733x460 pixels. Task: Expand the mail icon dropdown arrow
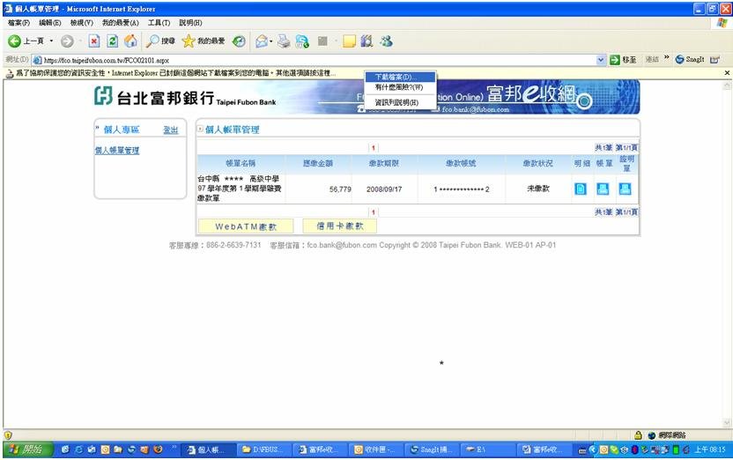[270, 41]
